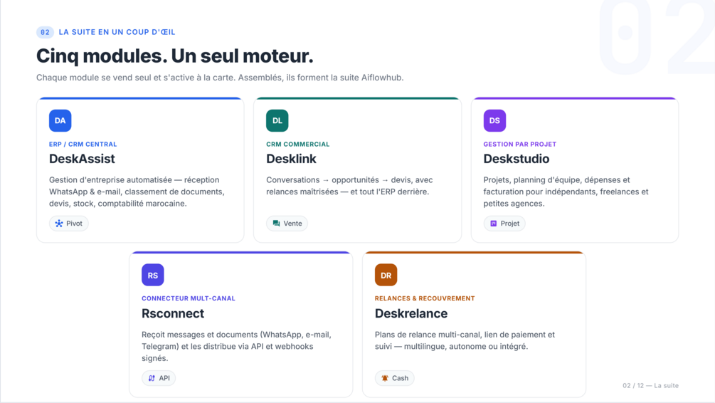
Task: Click the API tag connector icon
Action: 152,378
